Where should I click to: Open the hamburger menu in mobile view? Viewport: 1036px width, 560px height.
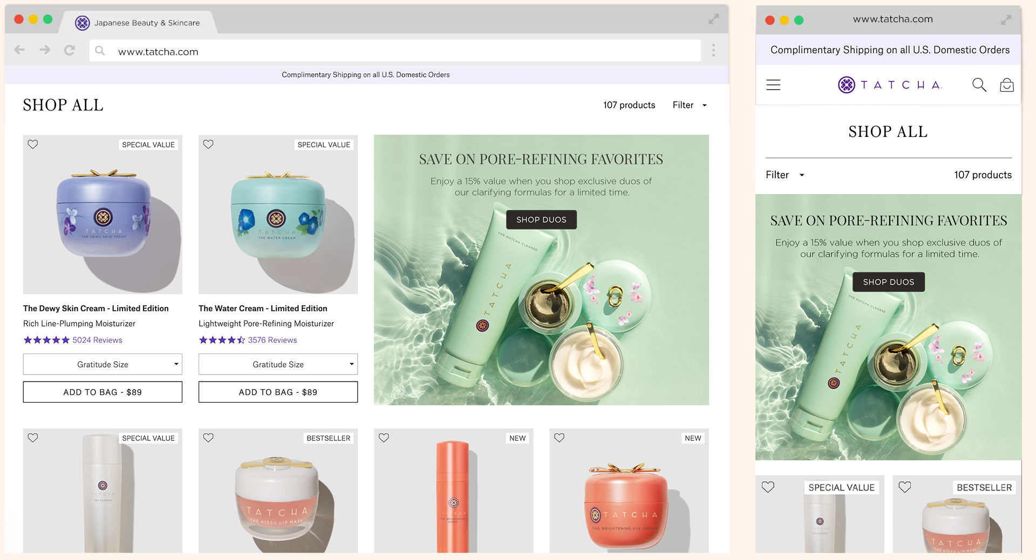773,85
